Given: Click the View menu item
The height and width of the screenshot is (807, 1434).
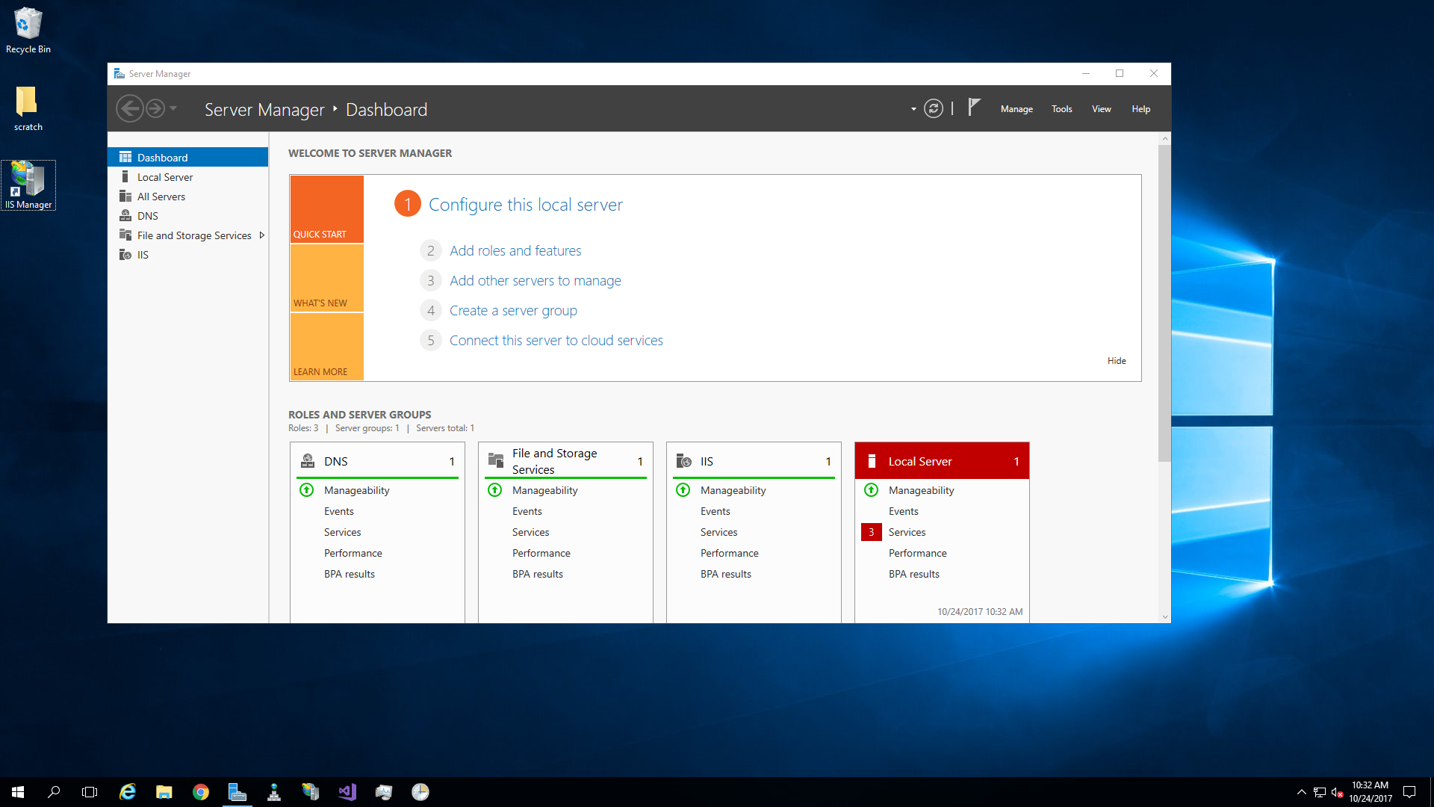Looking at the screenshot, I should [1100, 108].
